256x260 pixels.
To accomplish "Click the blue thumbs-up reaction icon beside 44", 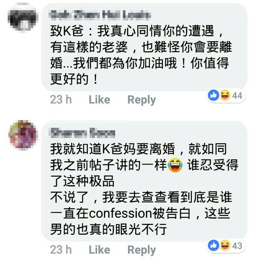I will (x=213, y=95).
